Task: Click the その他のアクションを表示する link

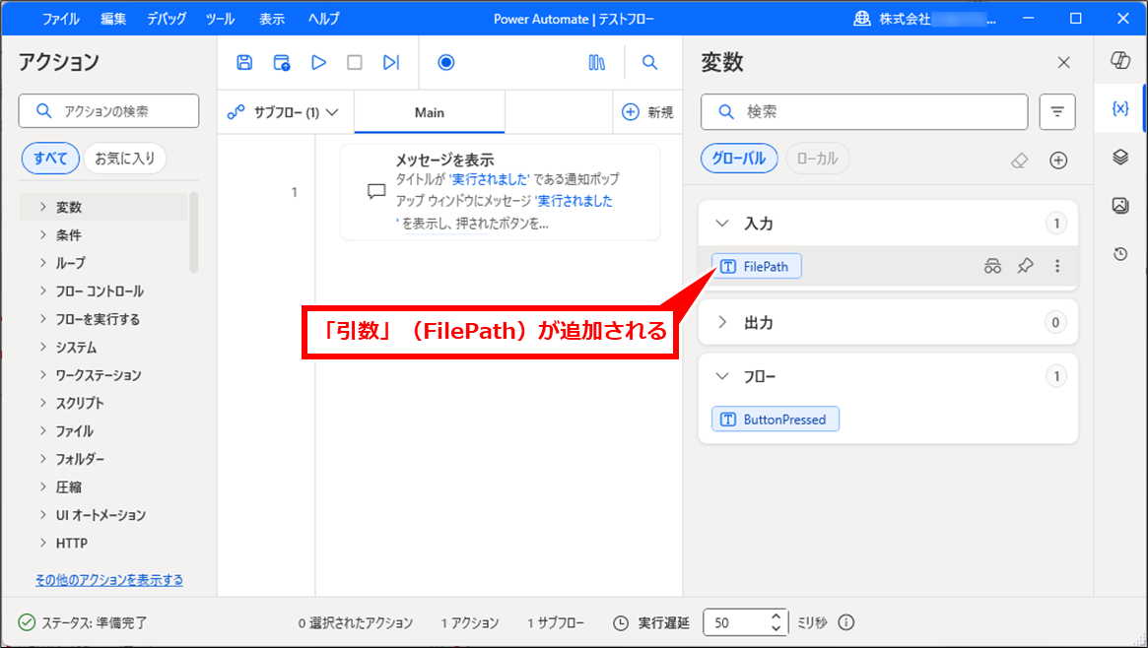Action: (x=108, y=580)
